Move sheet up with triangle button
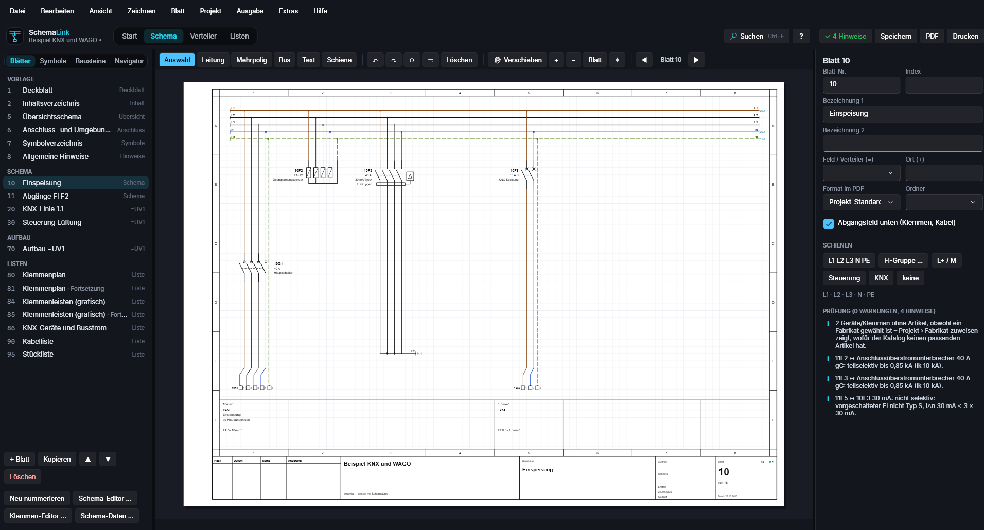The width and height of the screenshot is (984, 530). point(88,459)
